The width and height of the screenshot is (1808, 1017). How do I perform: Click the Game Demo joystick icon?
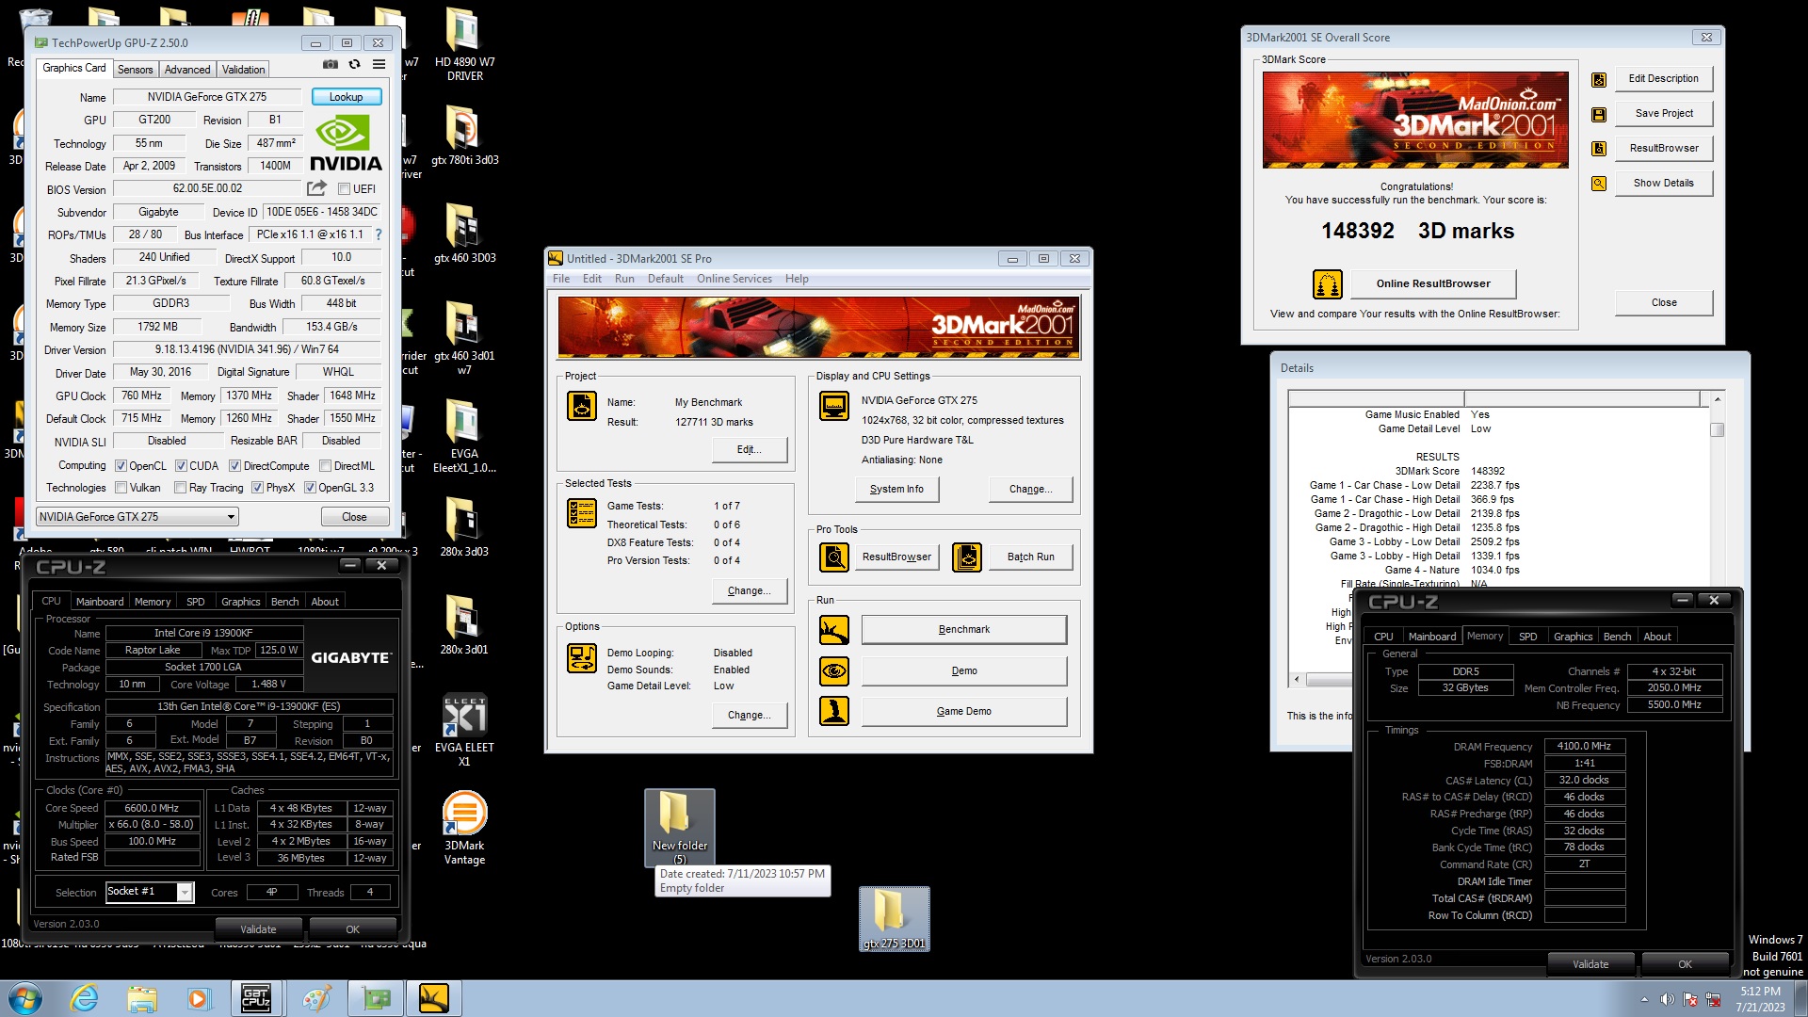click(834, 711)
